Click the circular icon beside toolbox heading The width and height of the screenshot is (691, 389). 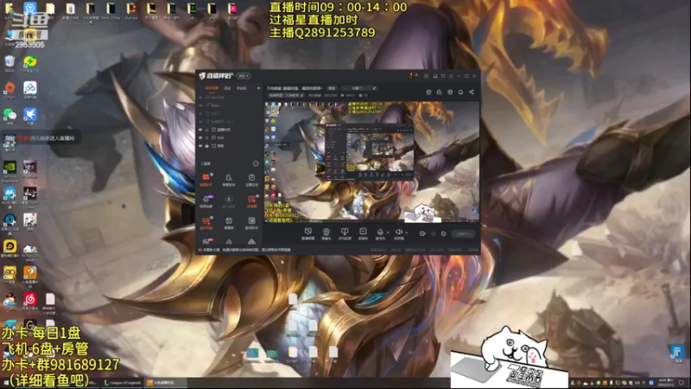pyautogui.click(x=256, y=163)
